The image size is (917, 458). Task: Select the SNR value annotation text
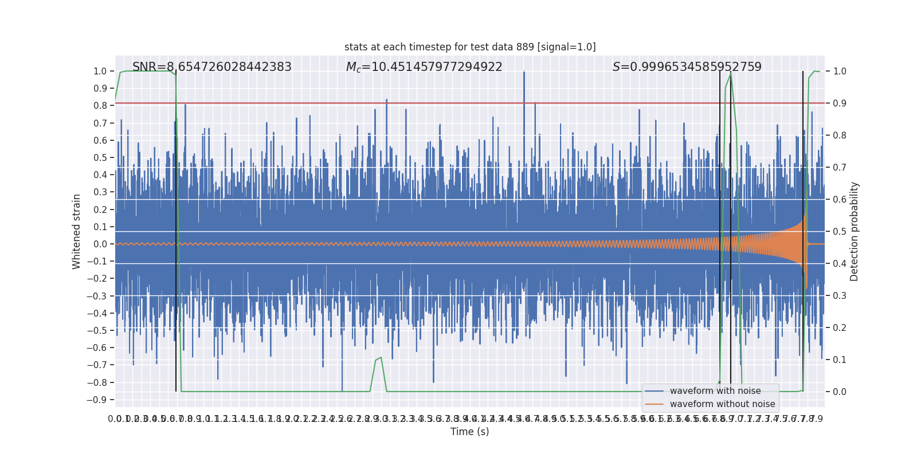tap(211, 67)
